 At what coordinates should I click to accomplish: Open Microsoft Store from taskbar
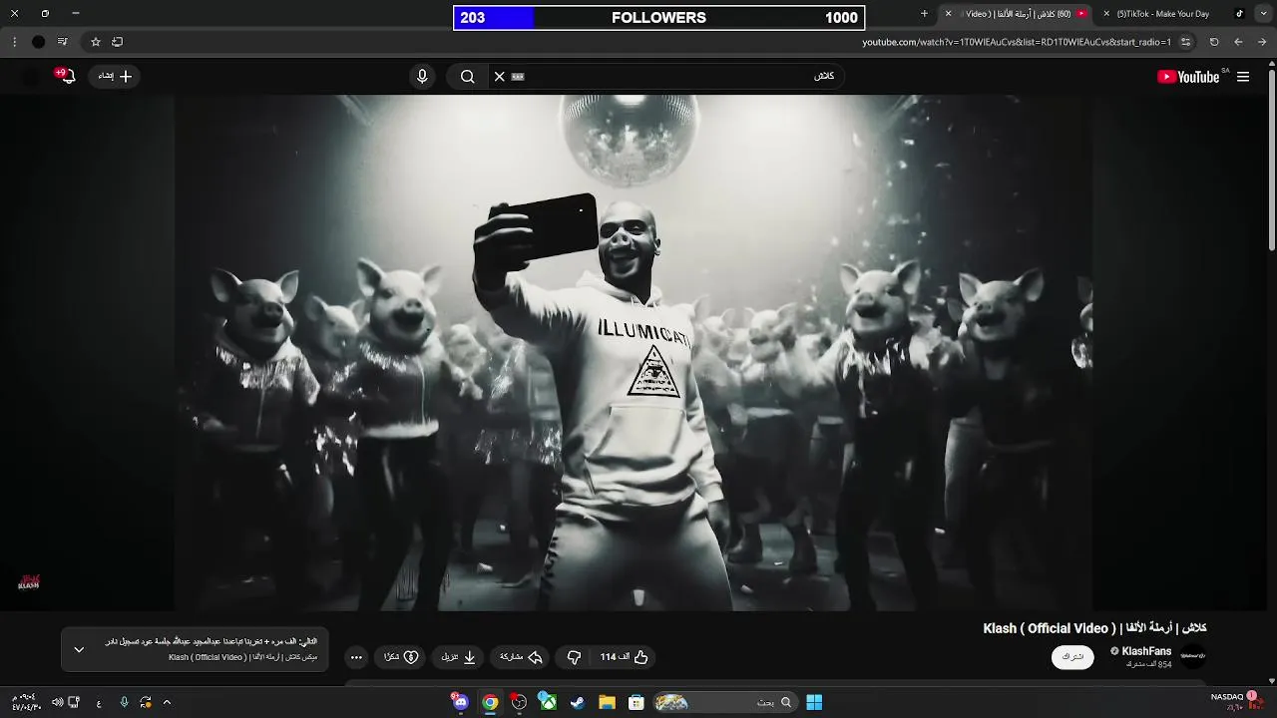[636, 702]
